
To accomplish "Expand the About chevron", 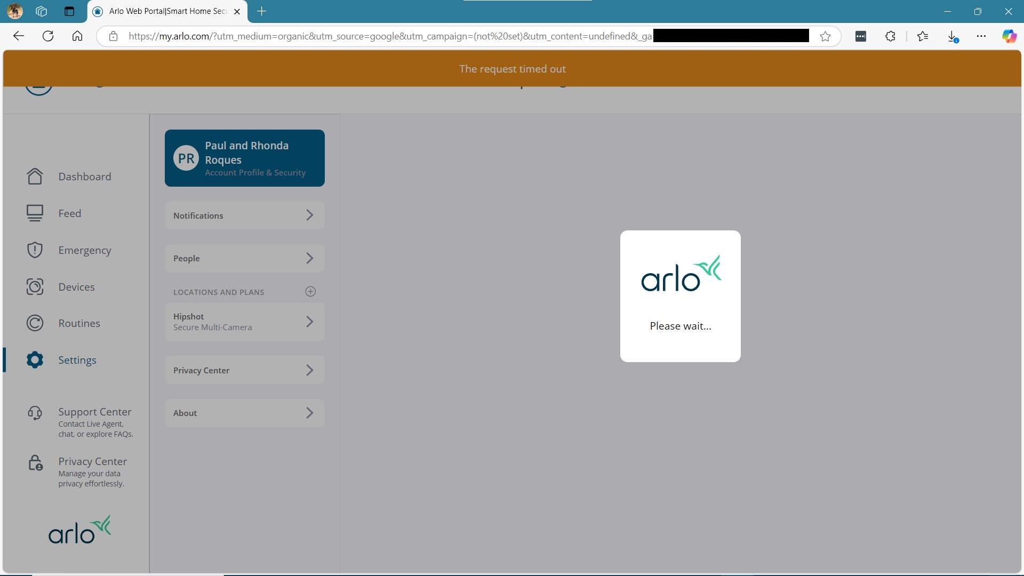I will 309,413.
